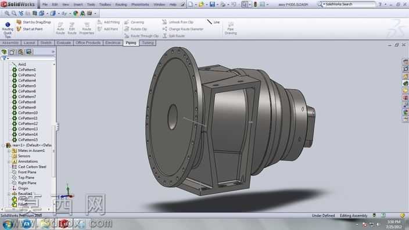Click Apply Scene icon
Screen dimensions: 409x230
coord(82,13)
